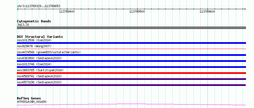Viewport: 254px width, 108px height.
Task: Click the gray 3q13.31 cytogenetic band bar
Action: 131,28
